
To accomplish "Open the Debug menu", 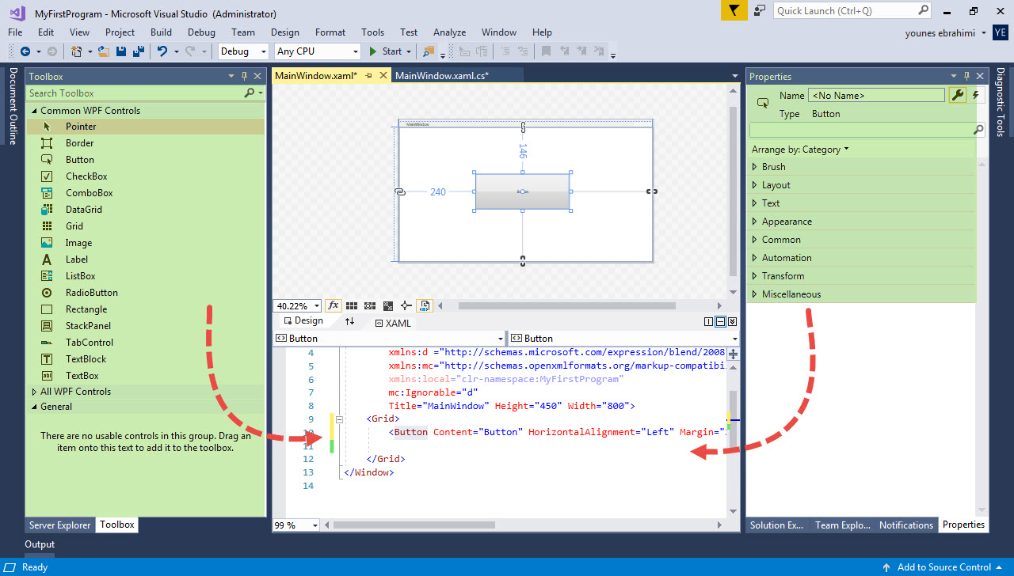I will coord(201,32).
